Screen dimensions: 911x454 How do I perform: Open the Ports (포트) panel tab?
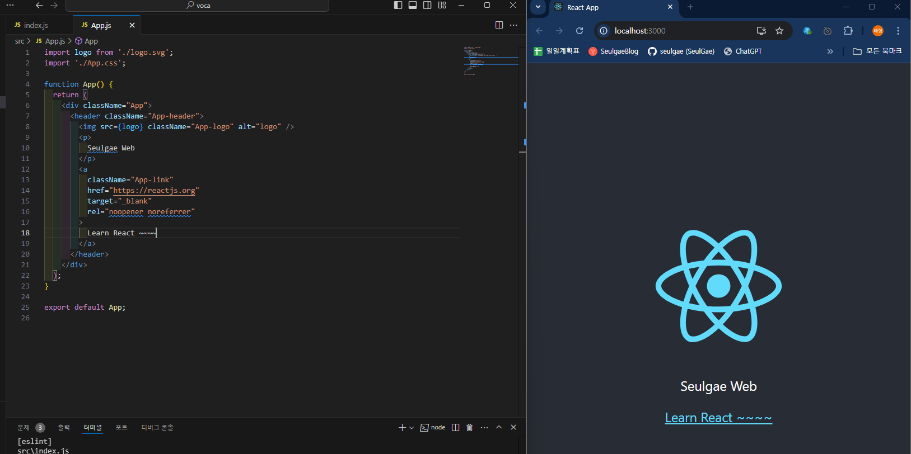tap(122, 428)
